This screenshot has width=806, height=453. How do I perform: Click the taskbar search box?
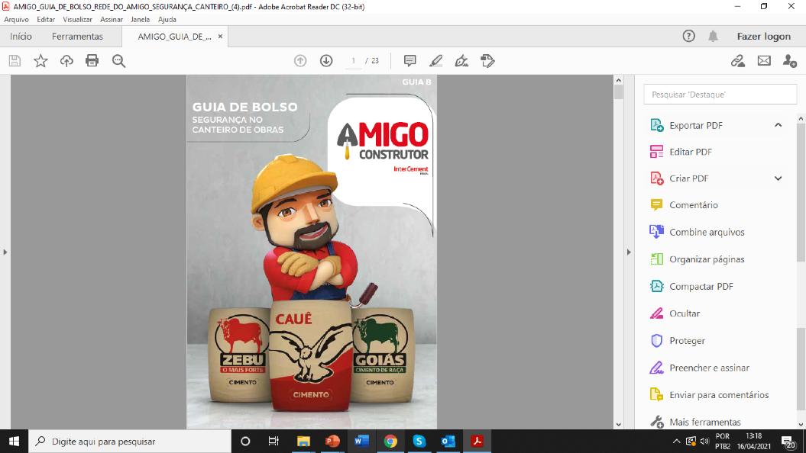[x=130, y=442]
